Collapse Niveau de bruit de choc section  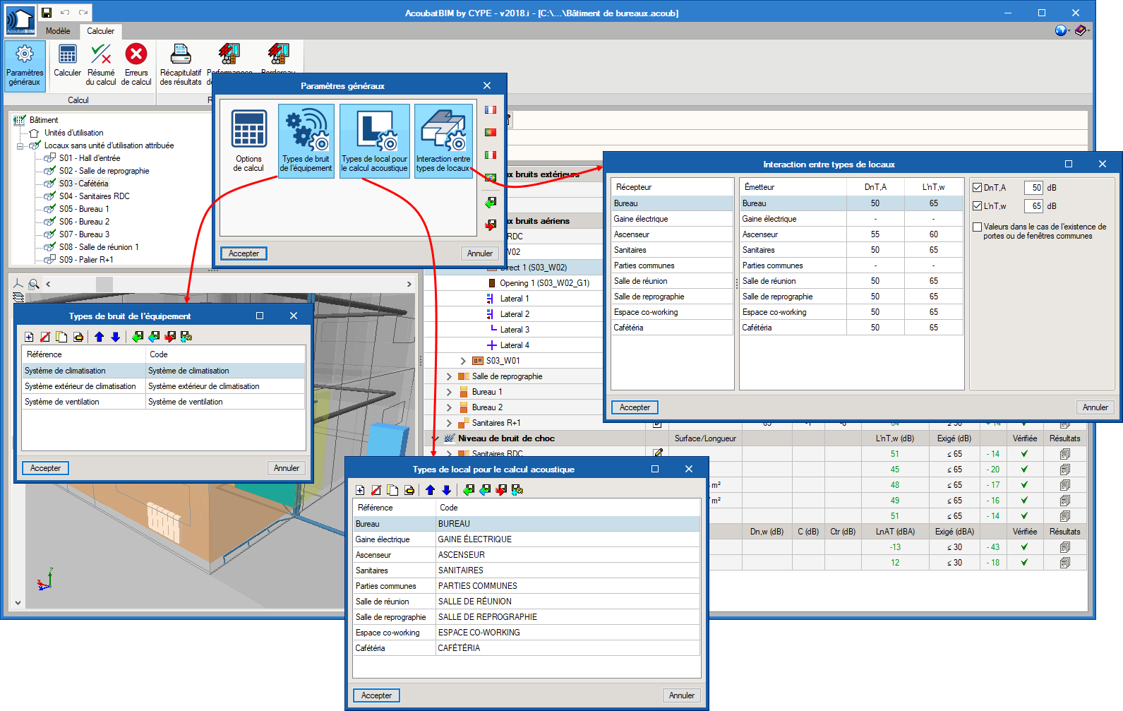[x=435, y=438]
